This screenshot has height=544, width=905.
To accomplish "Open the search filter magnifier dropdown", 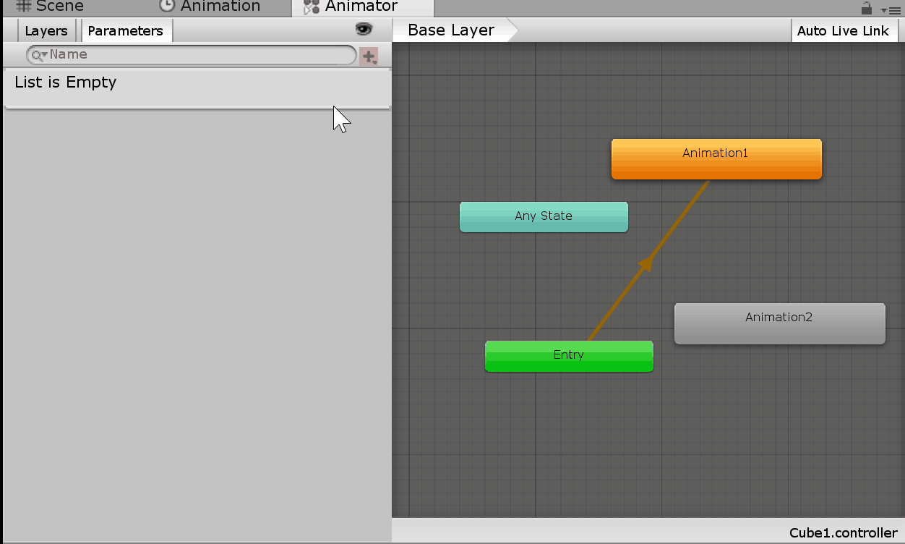I will pyautogui.click(x=38, y=55).
